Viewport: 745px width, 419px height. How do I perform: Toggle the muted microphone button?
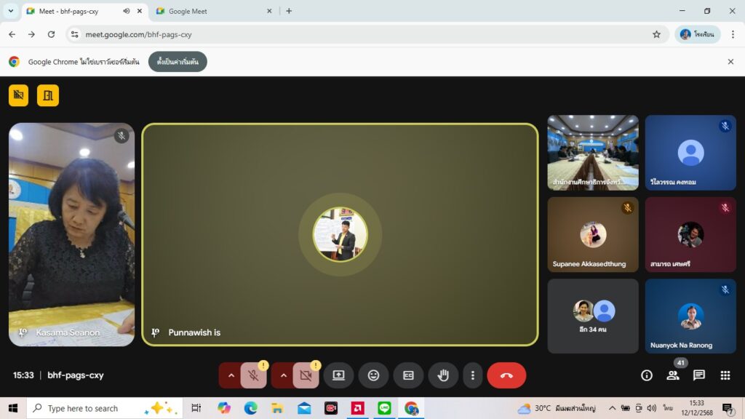pyautogui.click(x=253, y=375)
